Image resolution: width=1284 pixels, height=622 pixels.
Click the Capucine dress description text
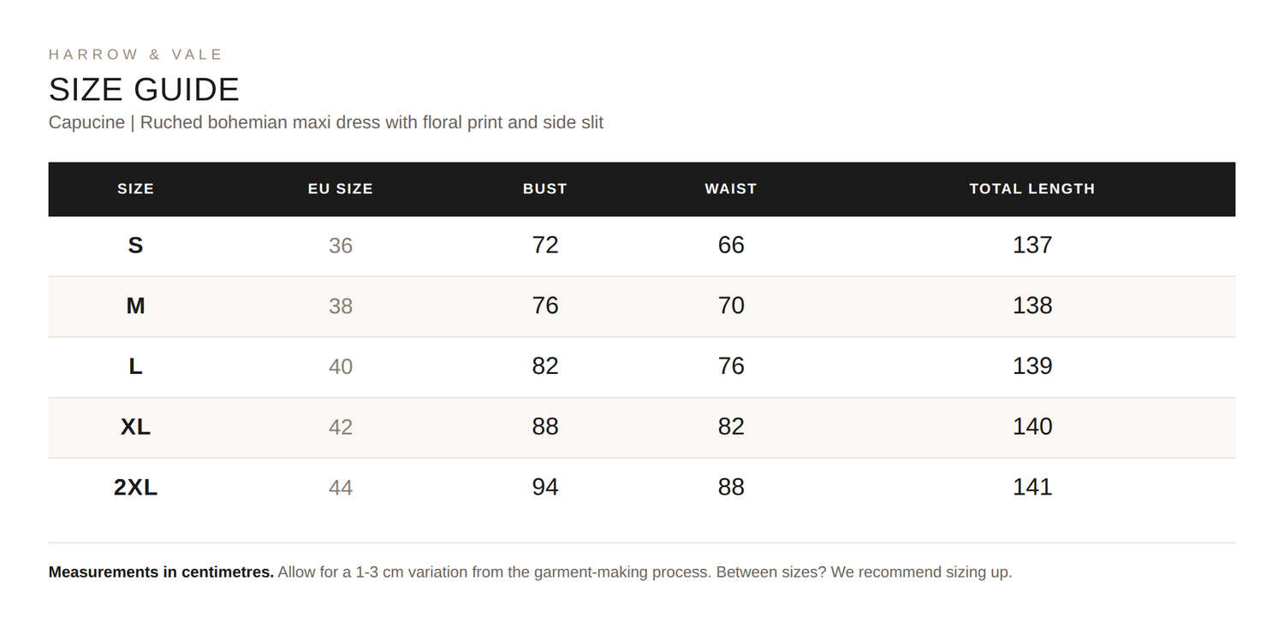(x=326, y=122)
